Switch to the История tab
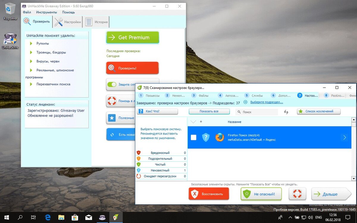Image resolution: width=357 pixels, height=223 pixels. [x=96, y=22]
